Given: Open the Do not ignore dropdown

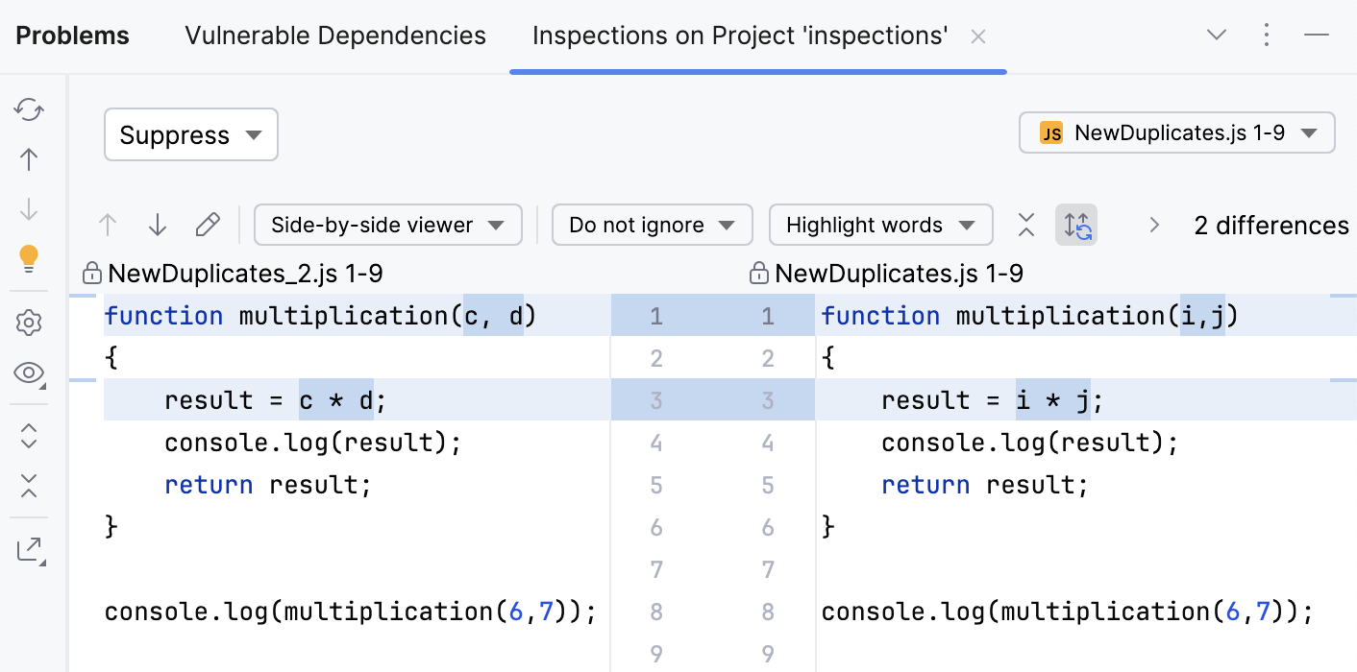Looking at the screenshot, I should (x=651, y=226).
